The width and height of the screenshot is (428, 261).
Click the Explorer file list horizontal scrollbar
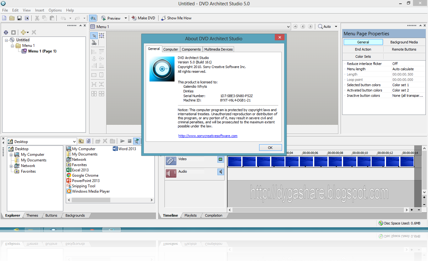tap(110, 200)
